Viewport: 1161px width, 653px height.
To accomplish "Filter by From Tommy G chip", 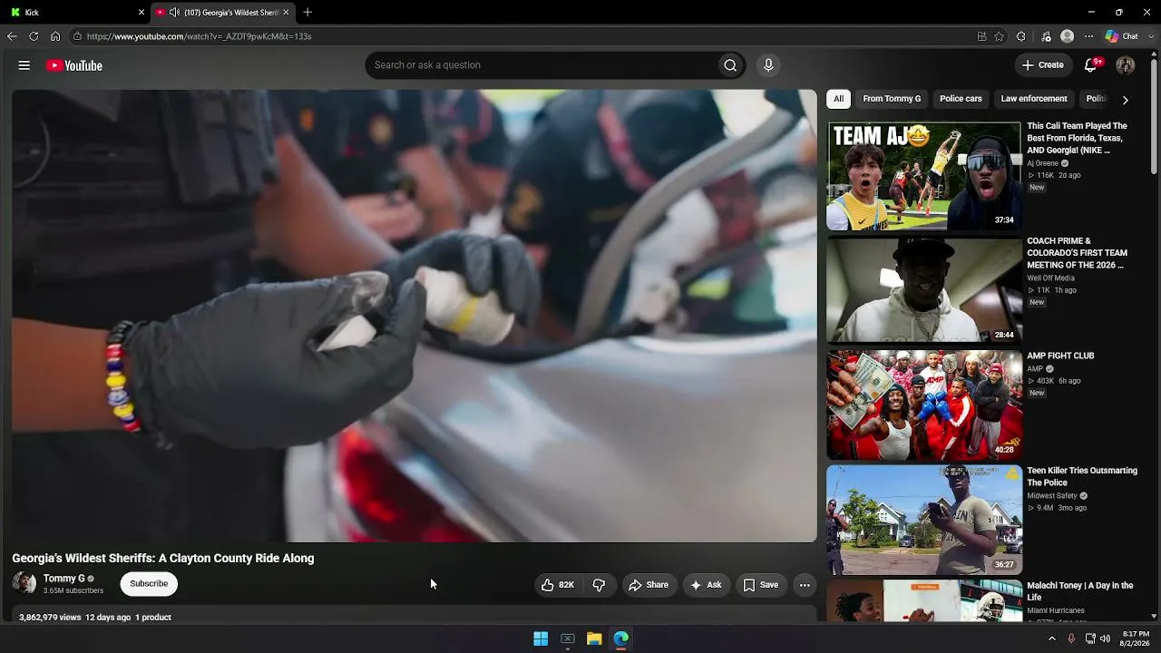I will coord(892,99).
